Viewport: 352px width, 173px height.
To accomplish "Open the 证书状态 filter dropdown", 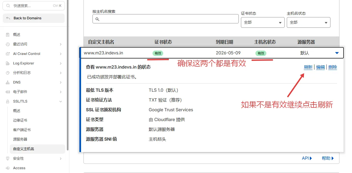I will (x=262, y=22).
